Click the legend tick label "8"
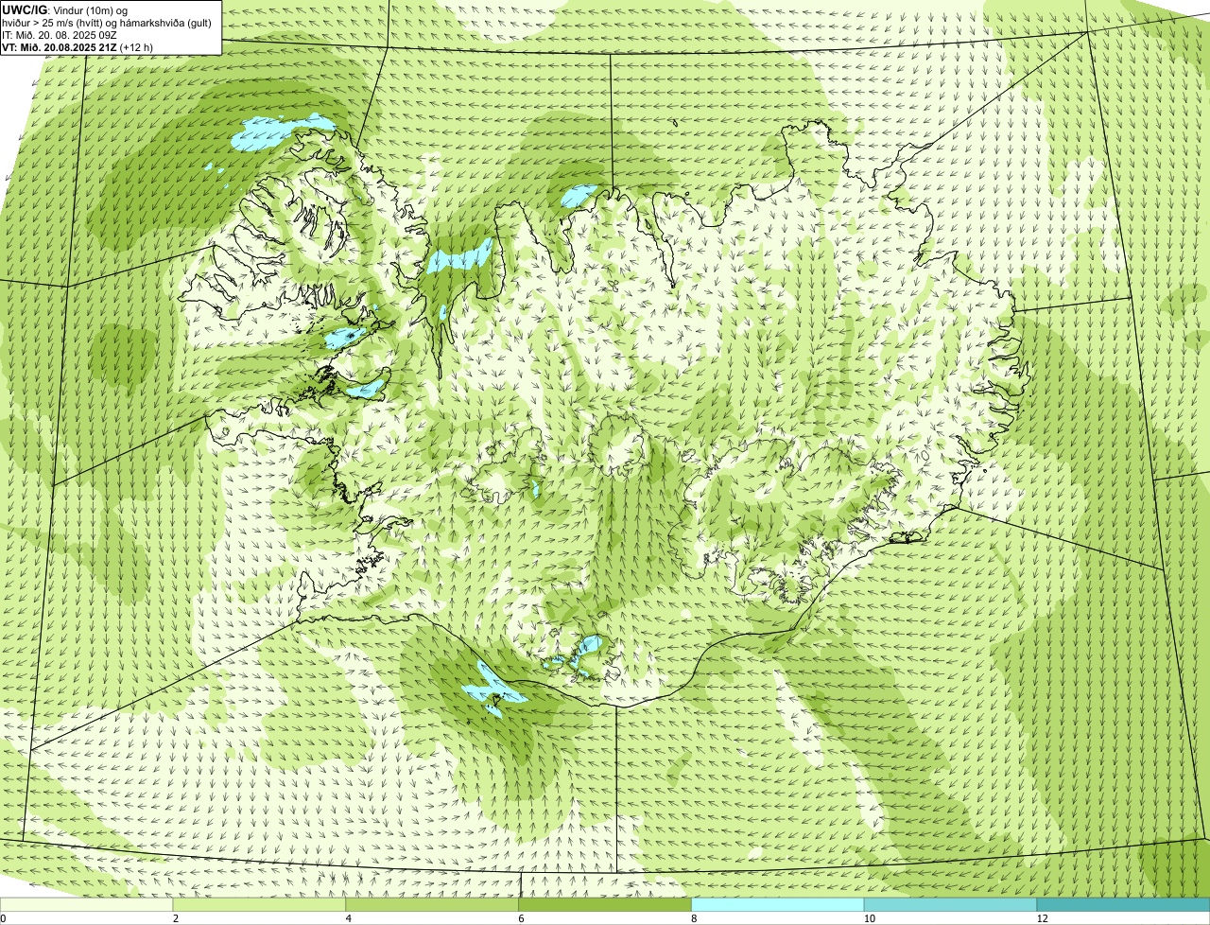The width and height of the screenshot is (1210, 925). pos(694,918)
